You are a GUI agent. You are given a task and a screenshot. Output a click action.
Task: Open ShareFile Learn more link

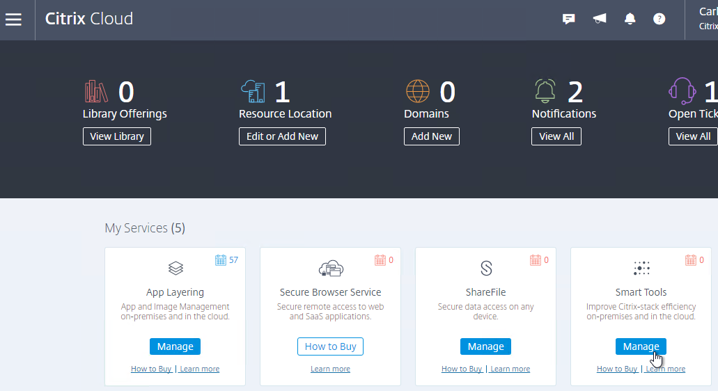(510, 369)
